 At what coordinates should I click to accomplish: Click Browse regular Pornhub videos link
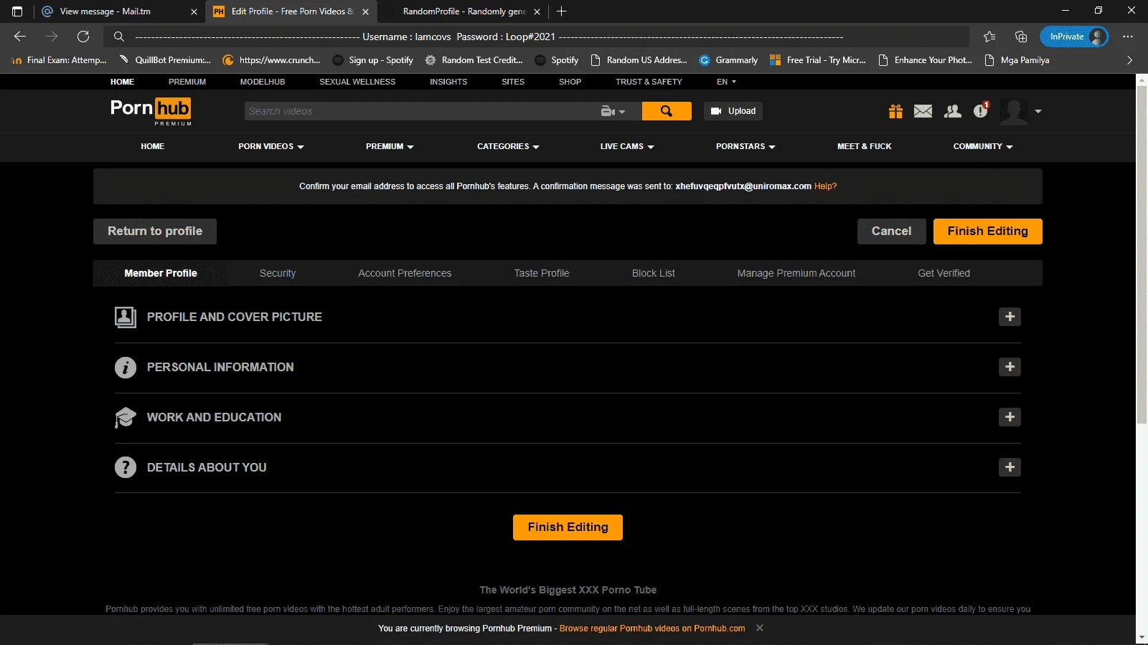tap(652, 629)
